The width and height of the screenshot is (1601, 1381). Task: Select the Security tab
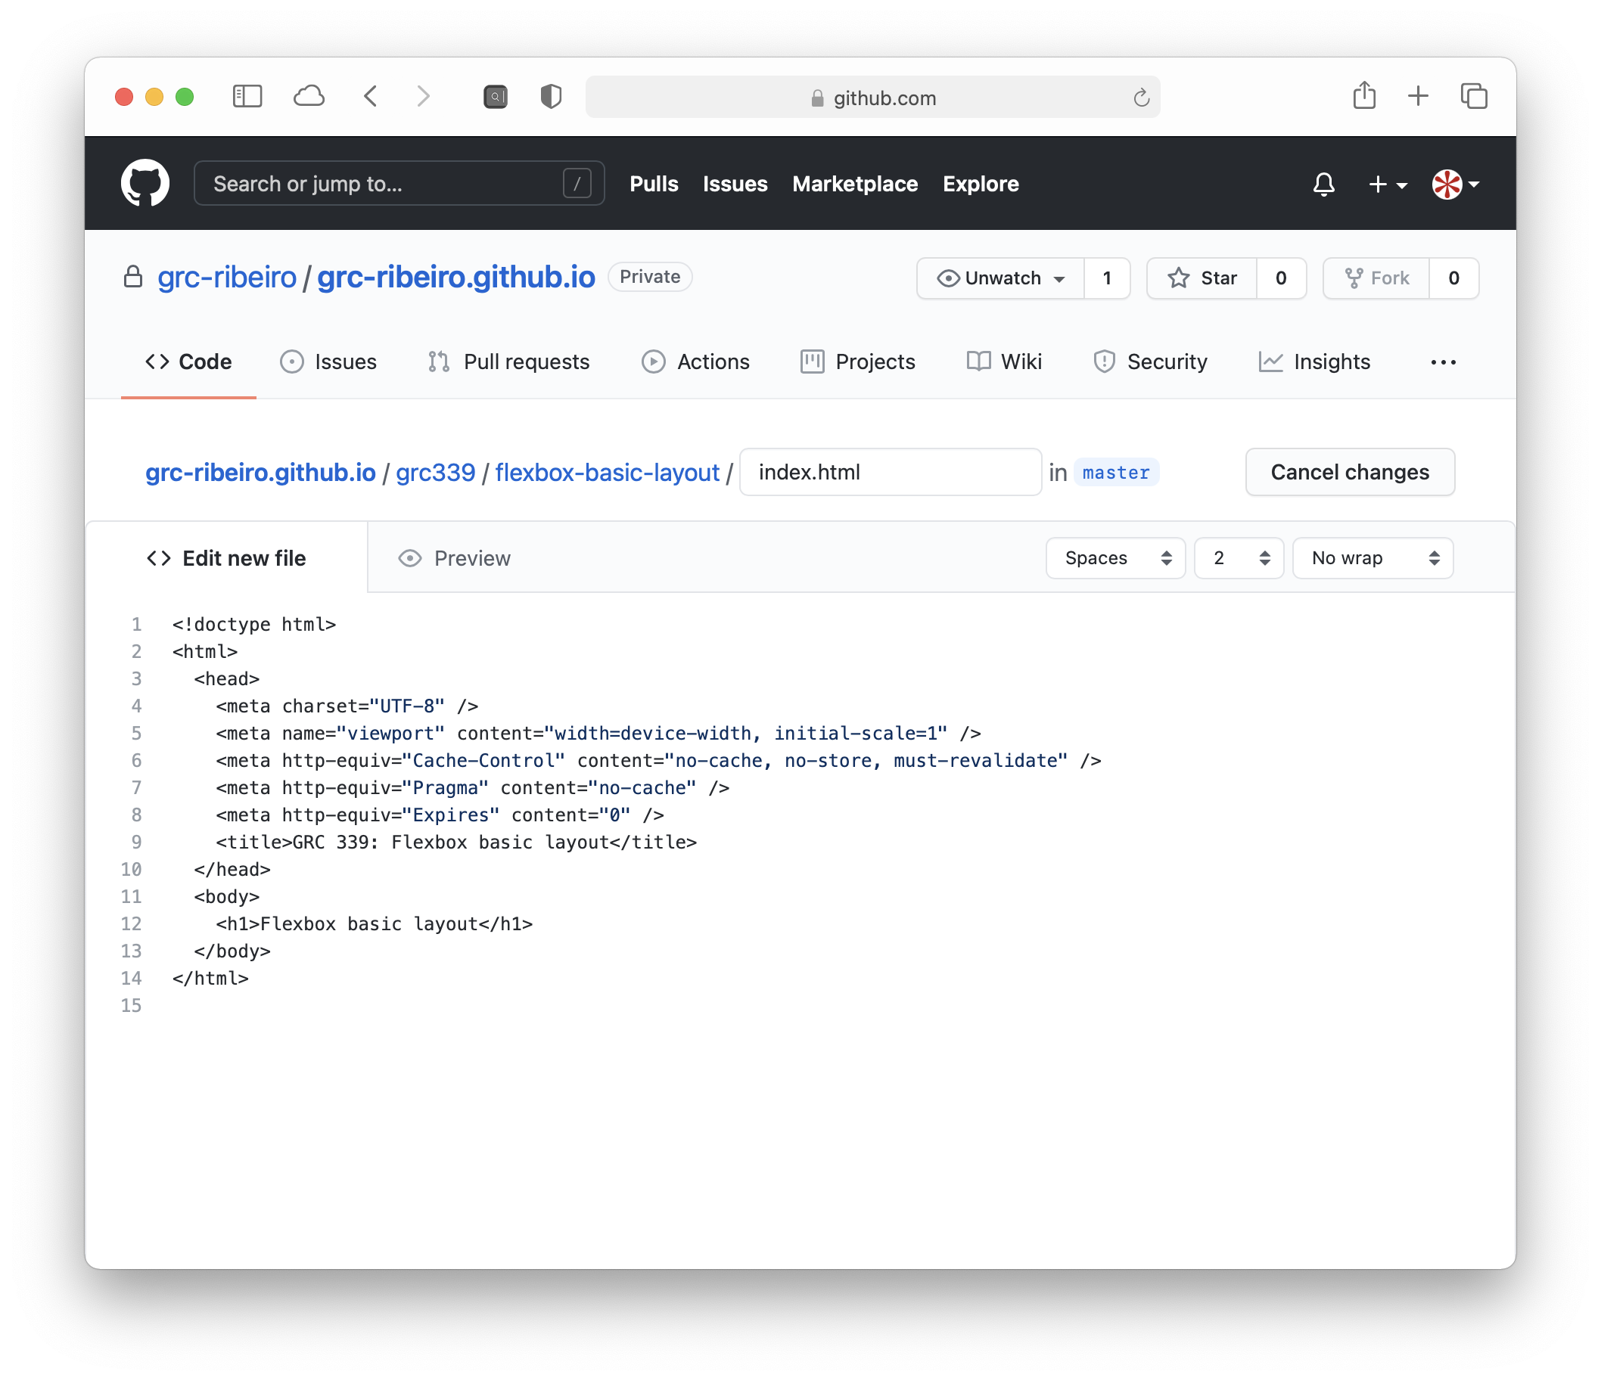tap(1150, 362)
